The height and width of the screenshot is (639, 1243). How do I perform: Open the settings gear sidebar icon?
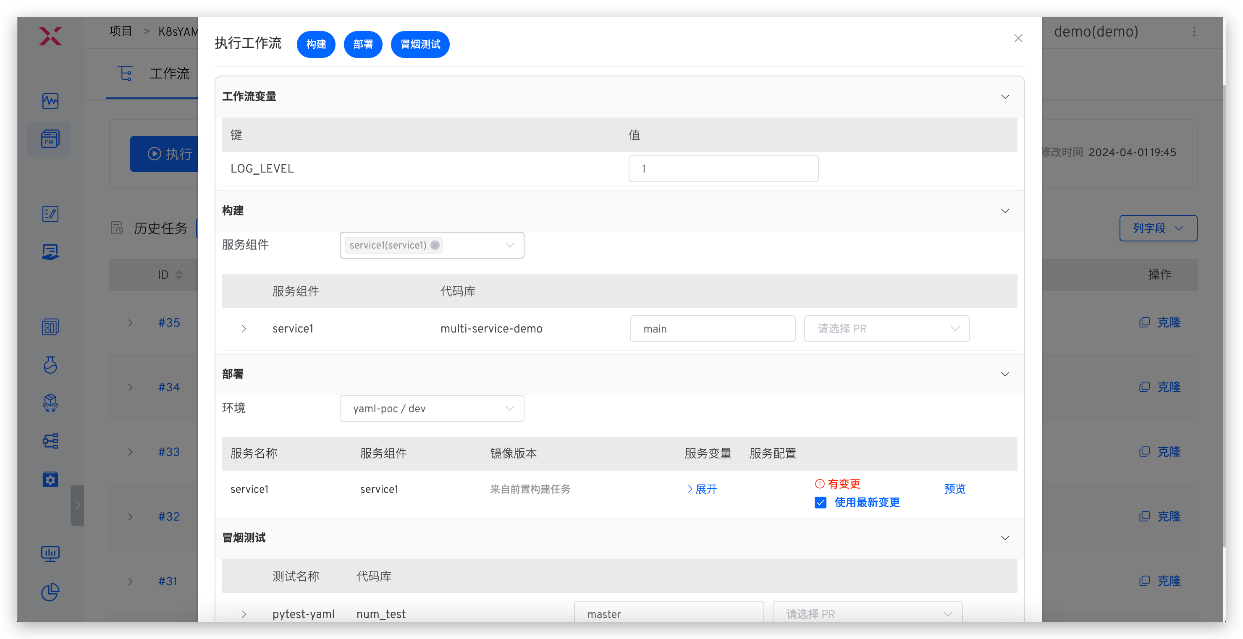click(50, 479)
